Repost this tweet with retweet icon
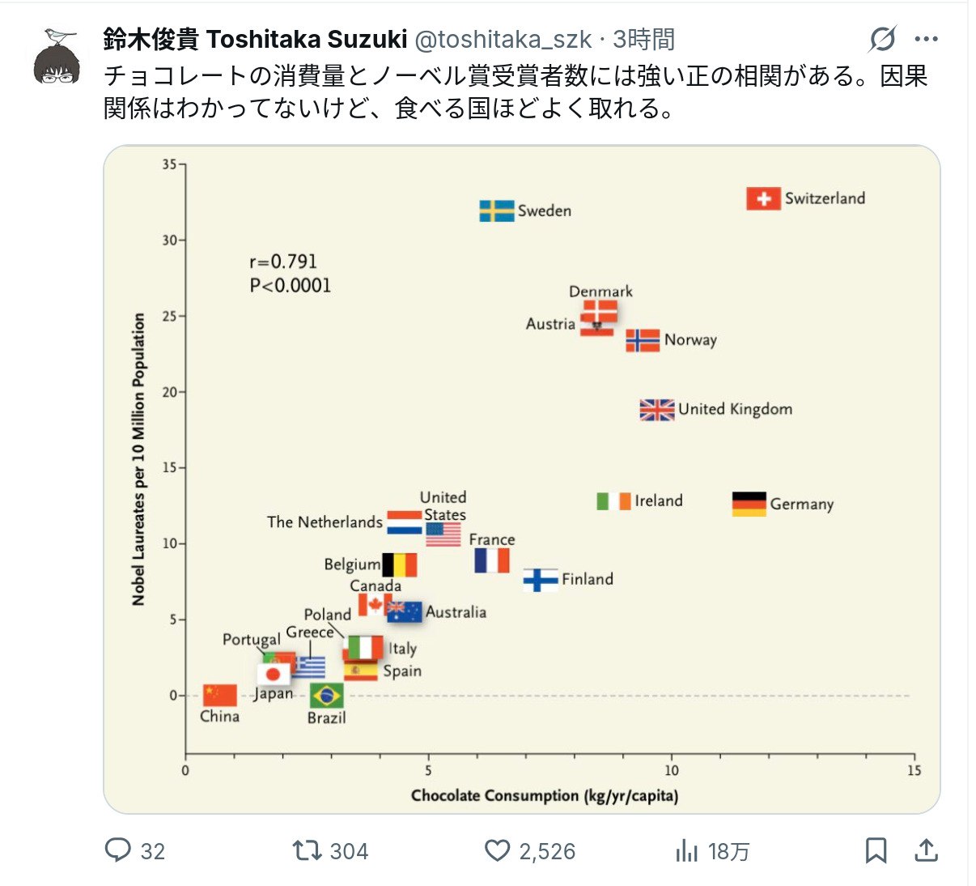 pos(307,850)
